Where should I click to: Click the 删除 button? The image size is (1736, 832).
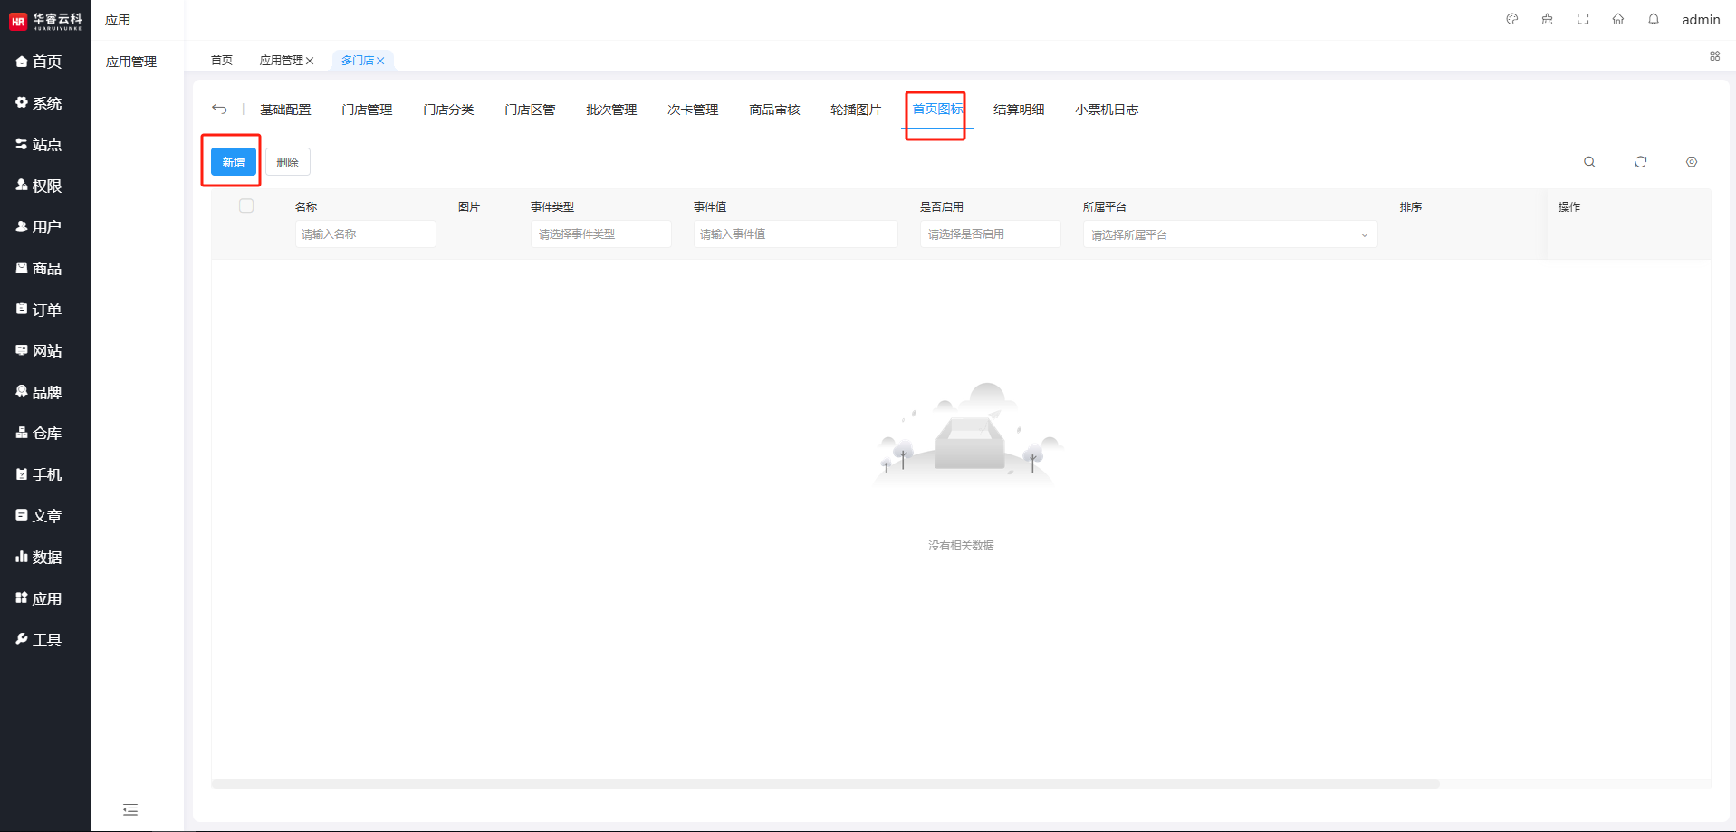(288, 162)
